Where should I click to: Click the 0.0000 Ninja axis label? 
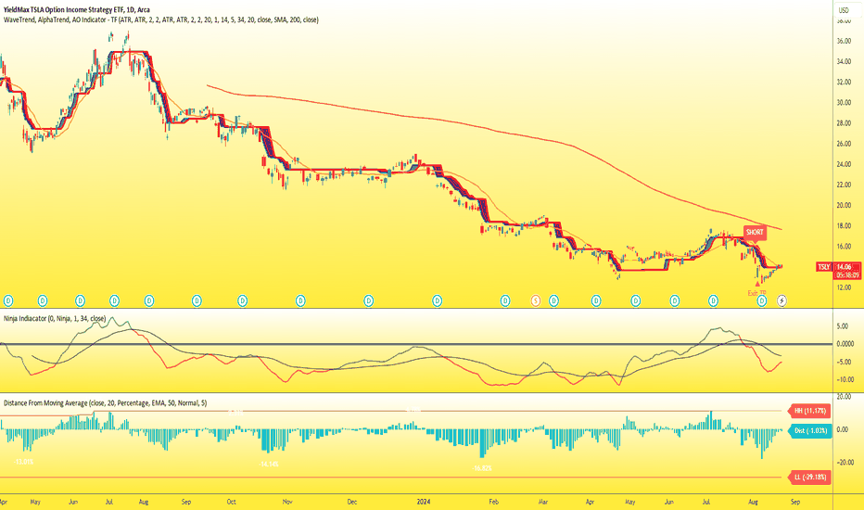pos(845,343)
